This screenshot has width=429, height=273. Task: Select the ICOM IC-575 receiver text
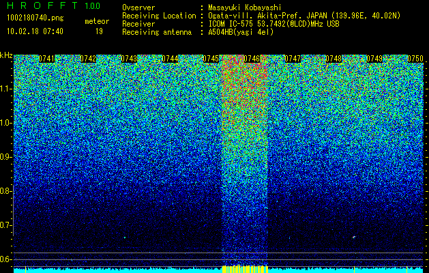[273, 24]
